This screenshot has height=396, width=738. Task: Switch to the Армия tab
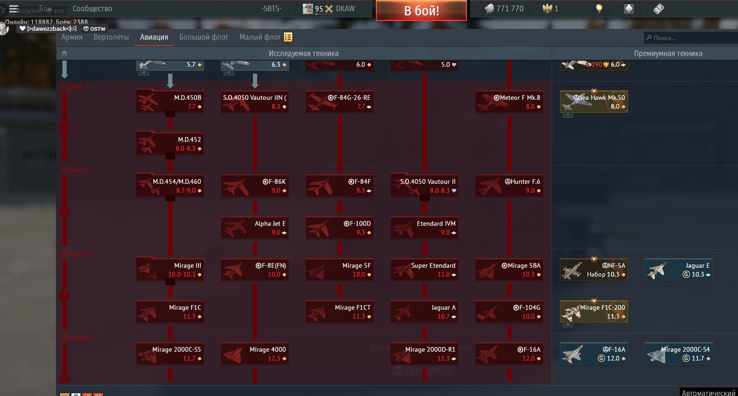72,37
